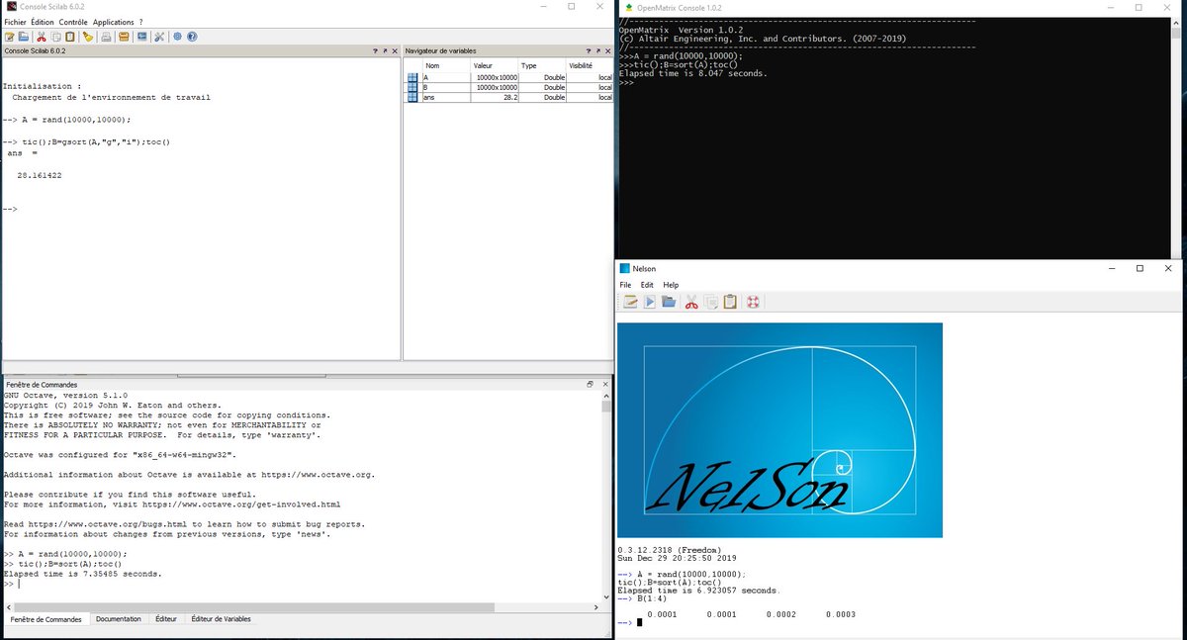Switch to Octave Éditeur de Variables tab
The width and height of the screenshot is (1187, 640).
point(222,619)
